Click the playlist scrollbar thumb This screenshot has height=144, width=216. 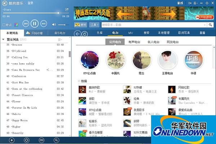(x=70, y=54)
